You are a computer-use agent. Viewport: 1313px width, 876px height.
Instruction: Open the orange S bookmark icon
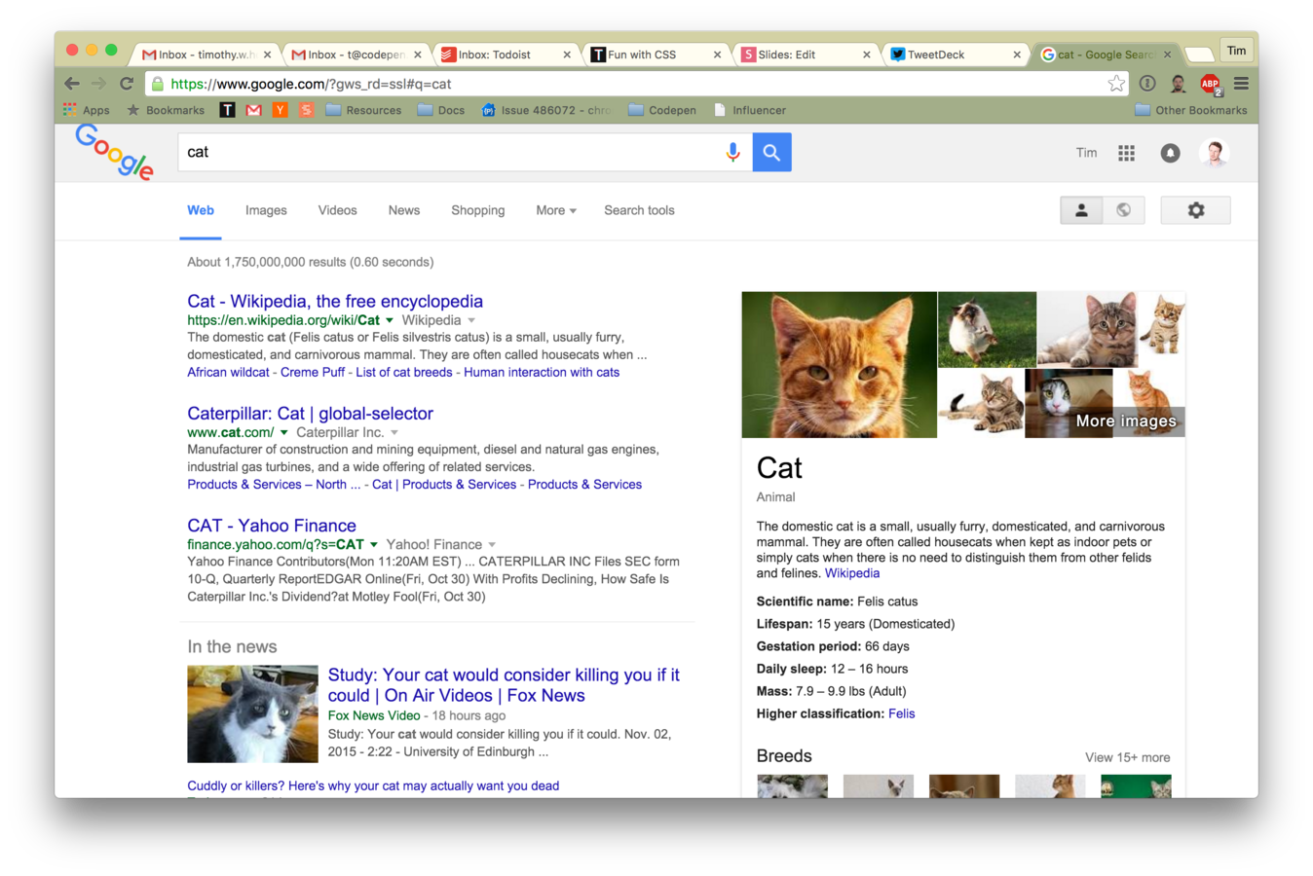(306, 110)
